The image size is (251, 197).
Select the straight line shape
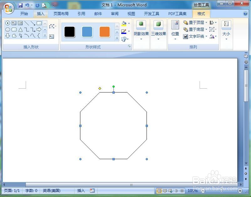(27, 23)
